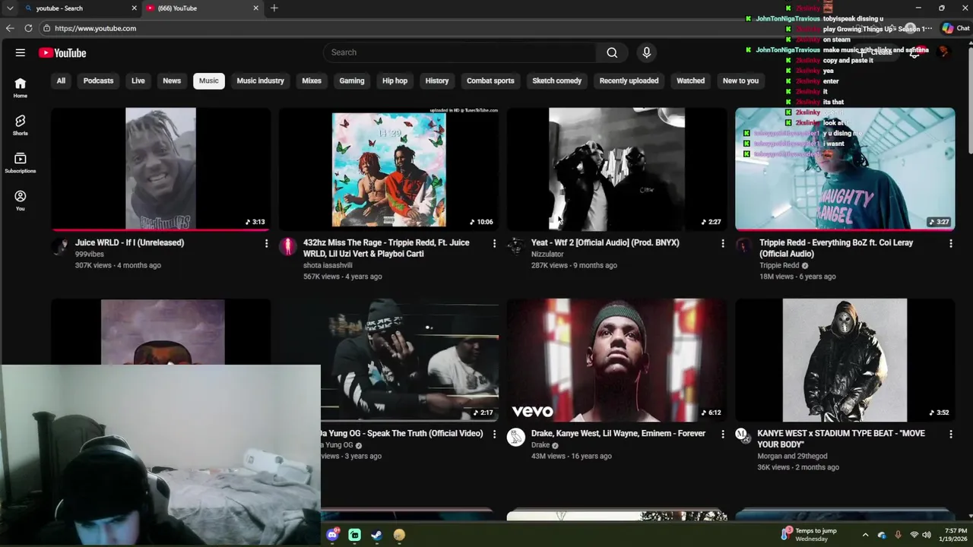
Task: Select the Music industry chip
Action: [260, 81]
